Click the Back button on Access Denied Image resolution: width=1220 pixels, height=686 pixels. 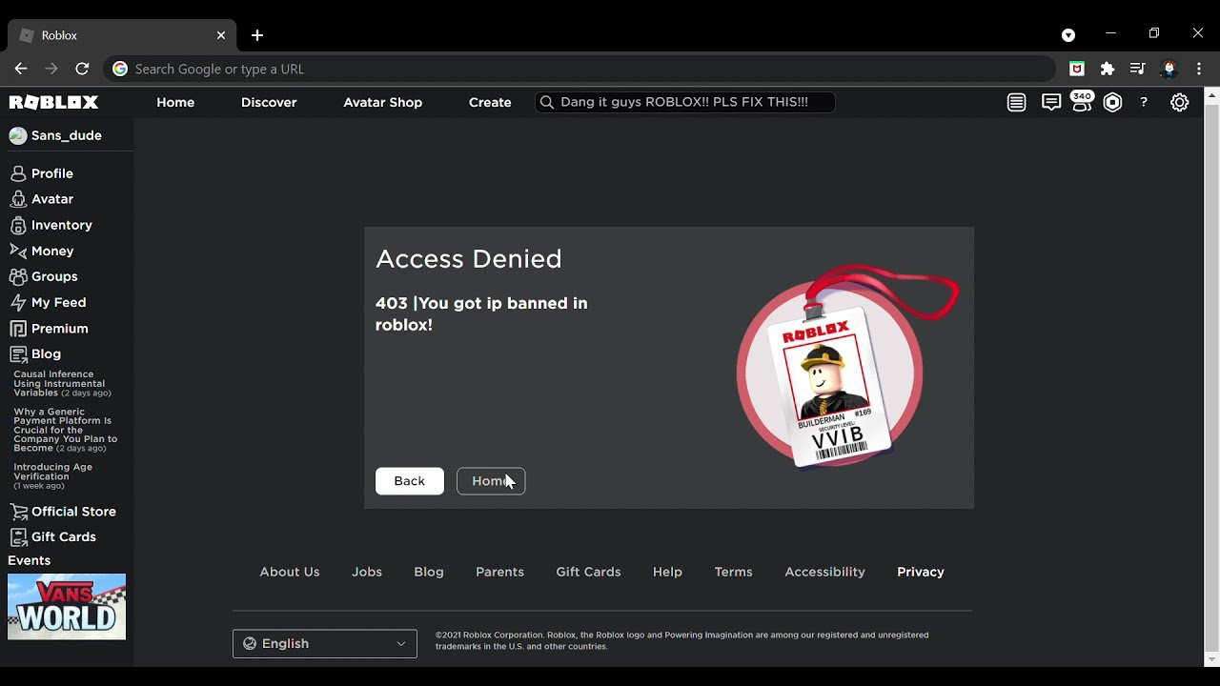pyautogui.click(x=410, y=481)
